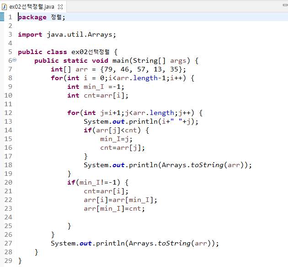Click 'min_I=j;' on line 15
288x267 pixels.
click(x=116, y=139)
